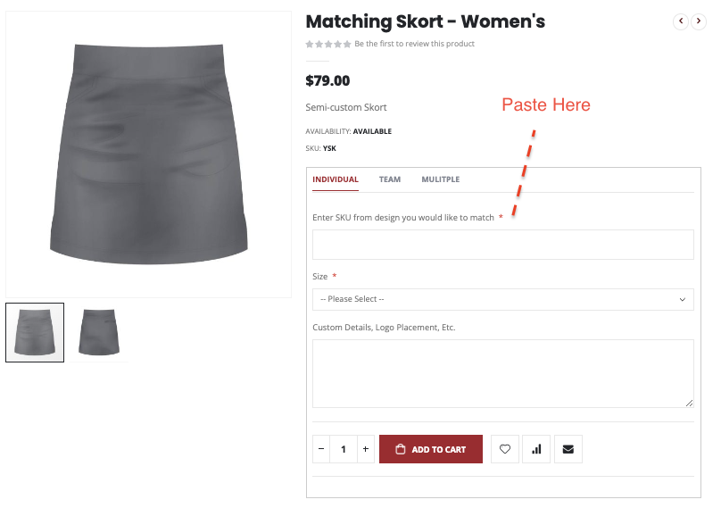The image size is (721, 508).
Task: Click the email envelope icon
Action: pos(568,449)
